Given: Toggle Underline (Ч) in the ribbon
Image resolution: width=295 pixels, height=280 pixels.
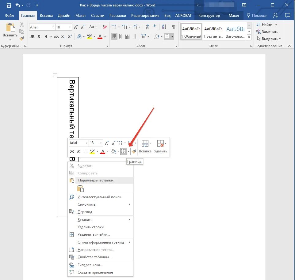Looking at the screenshot, I should coord(46,36).
